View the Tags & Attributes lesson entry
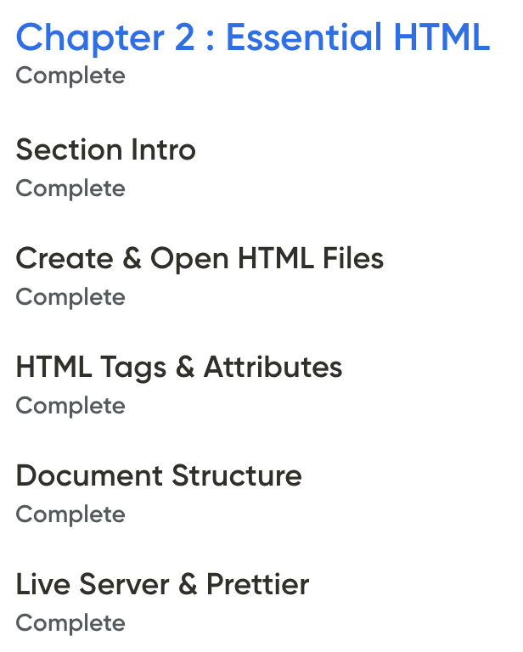The image size is (523, 652). (x=179, y=368)
